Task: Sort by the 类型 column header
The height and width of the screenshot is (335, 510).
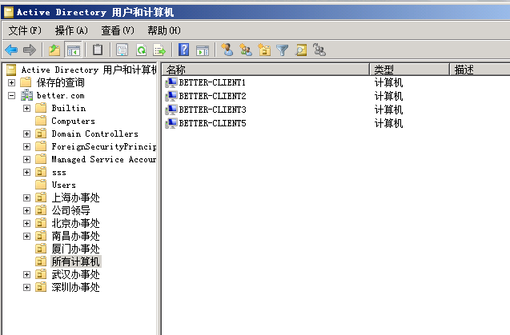Action: [x=409, y=70]
